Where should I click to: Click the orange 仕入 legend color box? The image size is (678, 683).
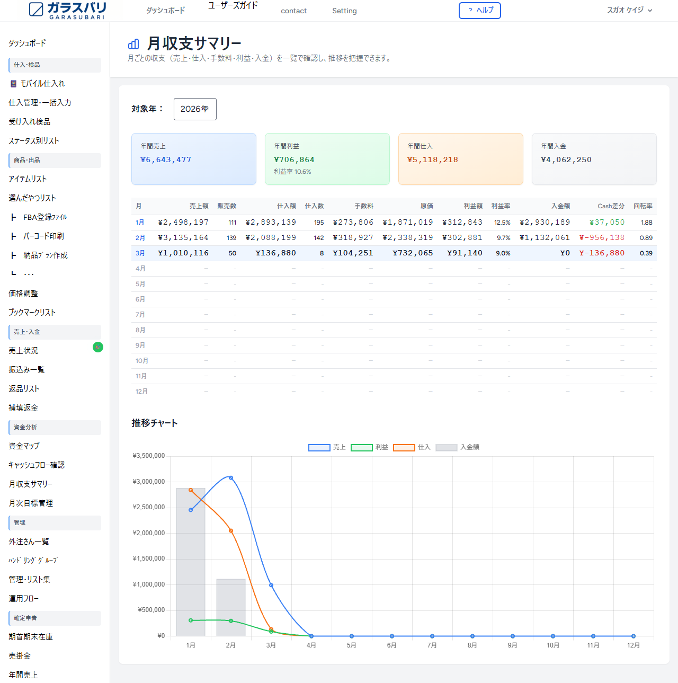point(404,447)
